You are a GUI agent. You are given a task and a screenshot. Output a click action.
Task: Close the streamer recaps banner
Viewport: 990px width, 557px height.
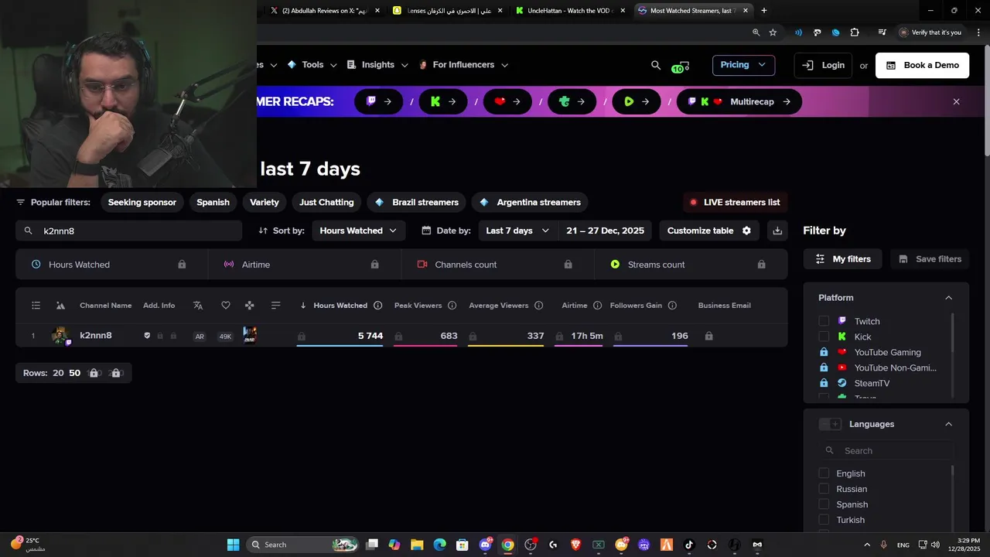(956, 101)
